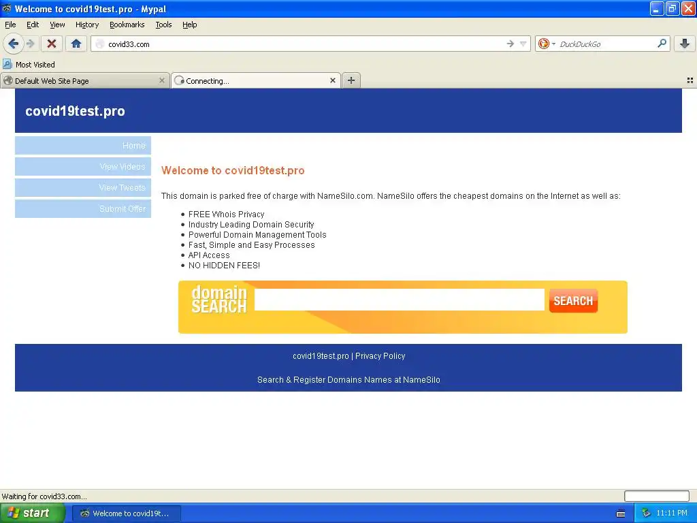Click the magnifier icon in the search box
697x523 pixels.
click(662, 44)
